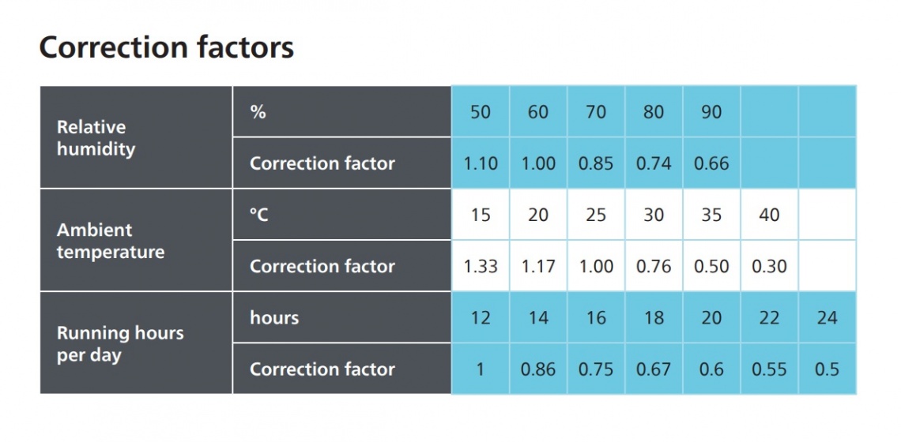Select the Running hours per day label
This screenshot has width=901, height=442.
tap(120, 344)
